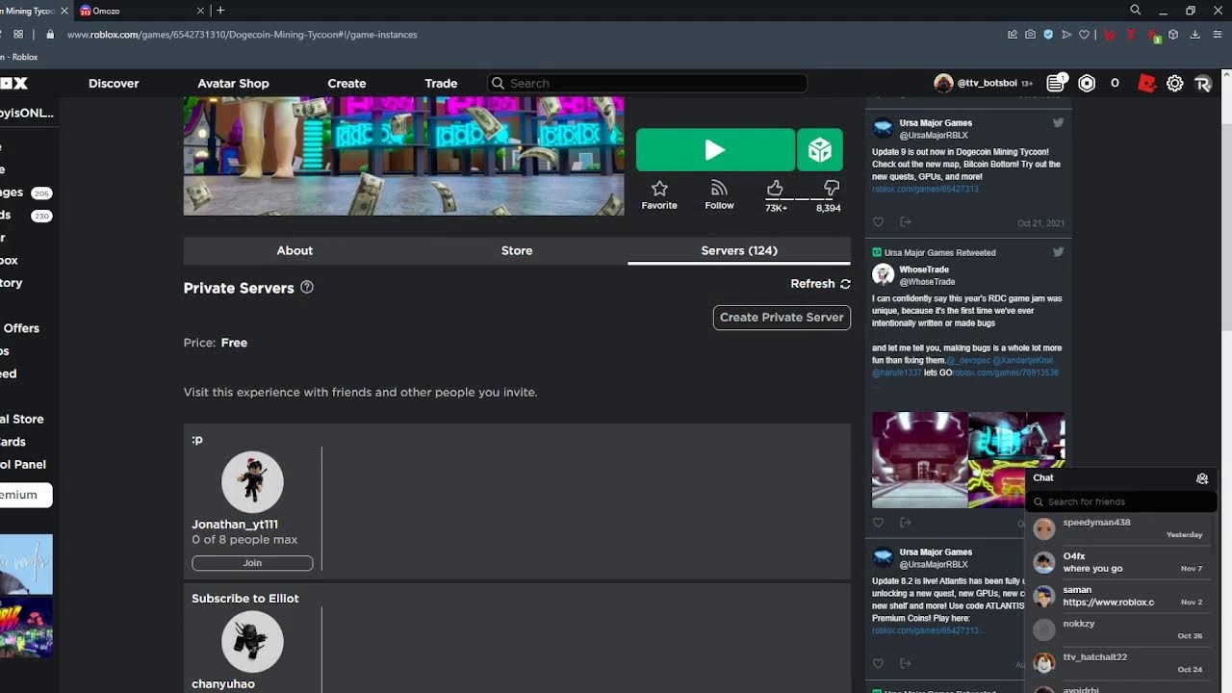Open ttv_botsboi profile avatar
1232x693 pixels.
tap(943, 84)
